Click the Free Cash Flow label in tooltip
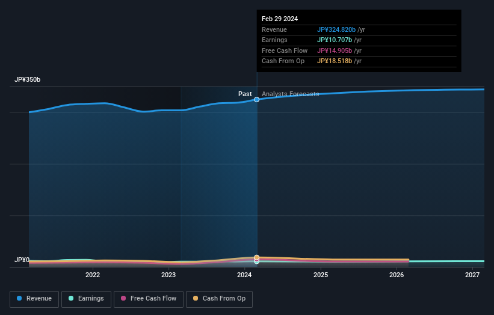The height and width of the screenshot is (315, 494). pyautogui.click(x=285, y=50)
